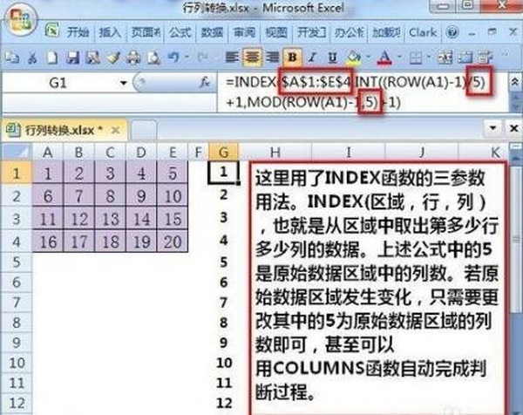
Task: Close the 行列转换.xlsx document tab
Action: pos(115,130)
